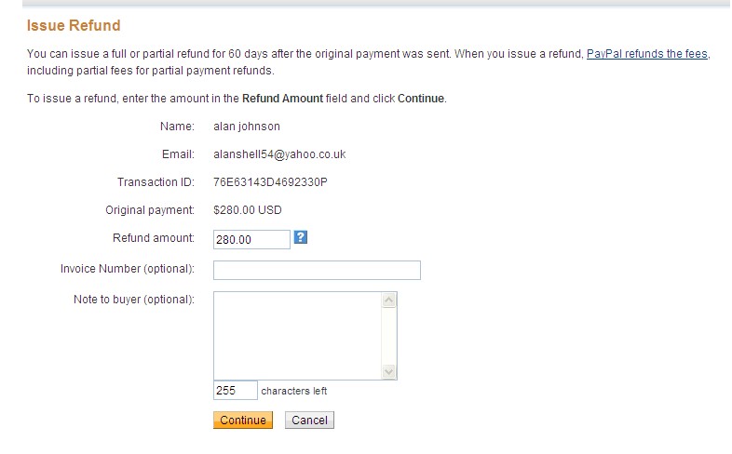Click inside the Note to buyer text area
The width and height of the screenshot is (732, 454).
[298, 335]
